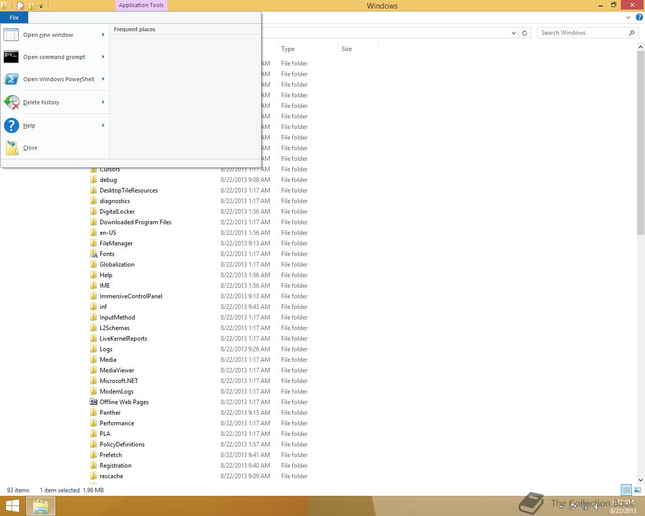
Task: Select the Globalization folder
Action: coord(117,265)
